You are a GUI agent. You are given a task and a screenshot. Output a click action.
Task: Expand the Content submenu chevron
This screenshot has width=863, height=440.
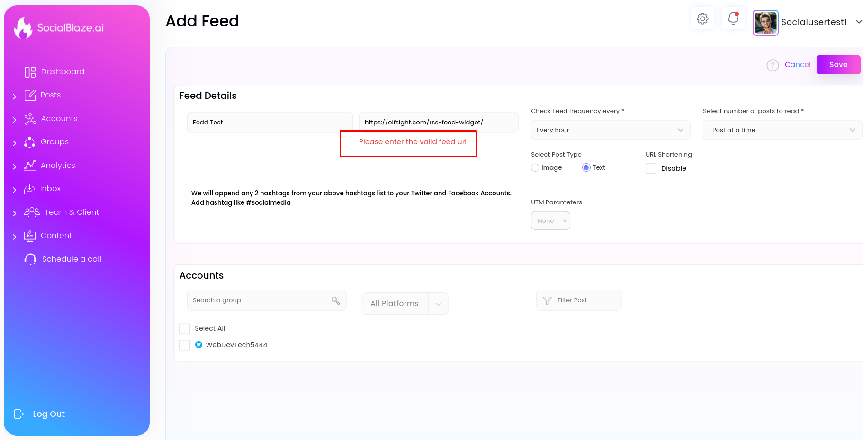14,237
